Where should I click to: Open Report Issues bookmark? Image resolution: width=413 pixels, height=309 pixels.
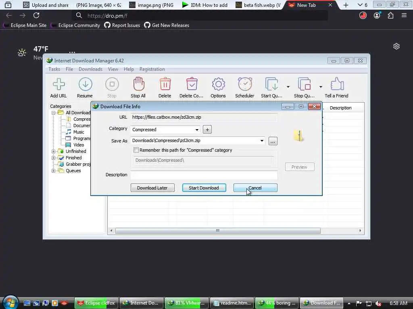click(122, 25)
